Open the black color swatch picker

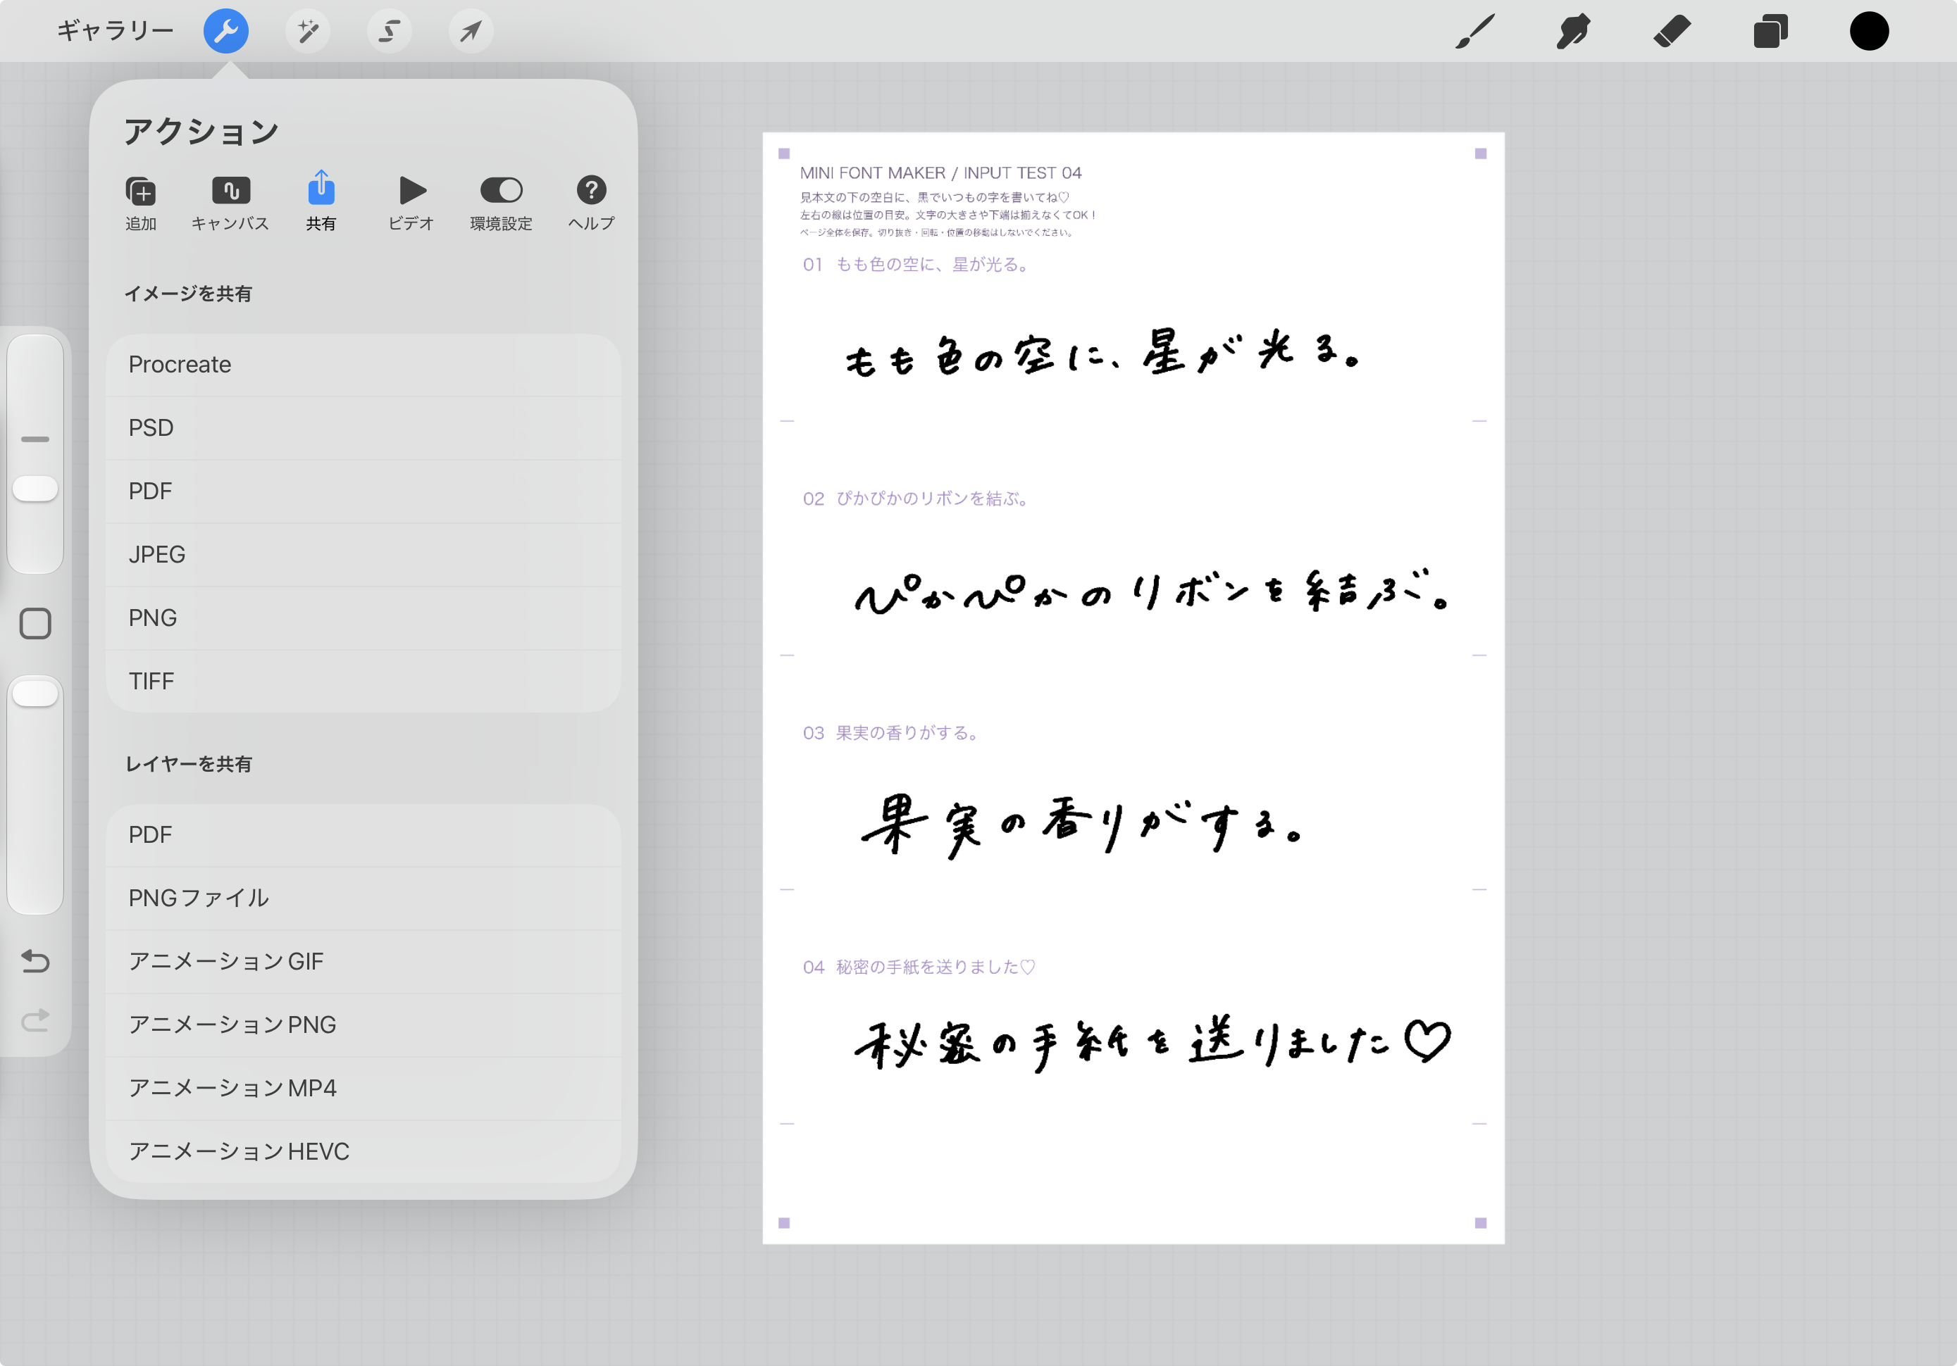pos(1869,32)
